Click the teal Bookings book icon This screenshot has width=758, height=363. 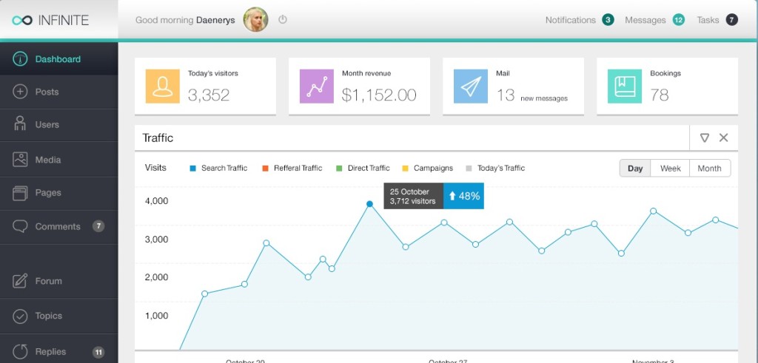(x=625, y=86)
